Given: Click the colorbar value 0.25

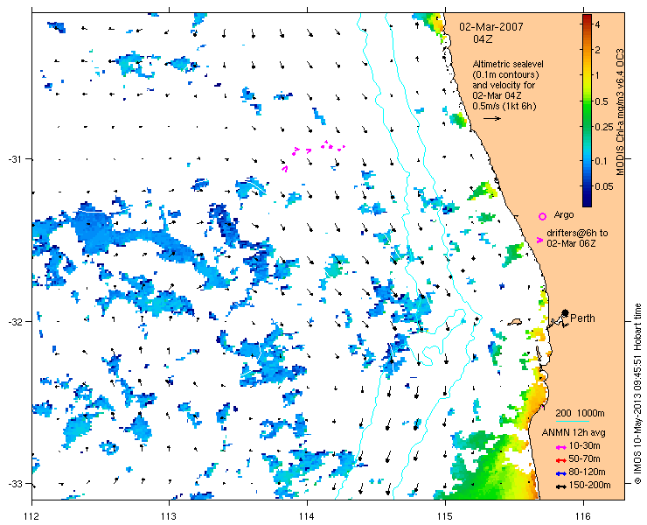Looking at the screenshot, I should click(x=603, y=127).
